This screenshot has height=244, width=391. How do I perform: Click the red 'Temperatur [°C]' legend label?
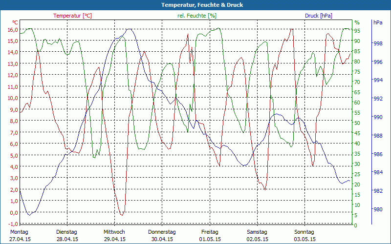pos(72,16)
